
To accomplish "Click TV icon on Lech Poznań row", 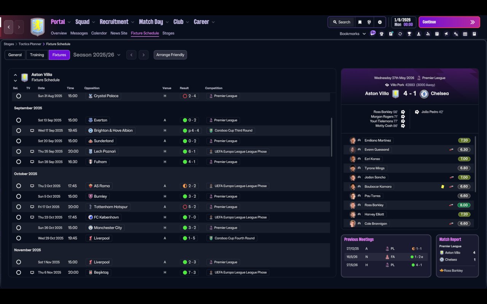I will [x=32, y=151].
